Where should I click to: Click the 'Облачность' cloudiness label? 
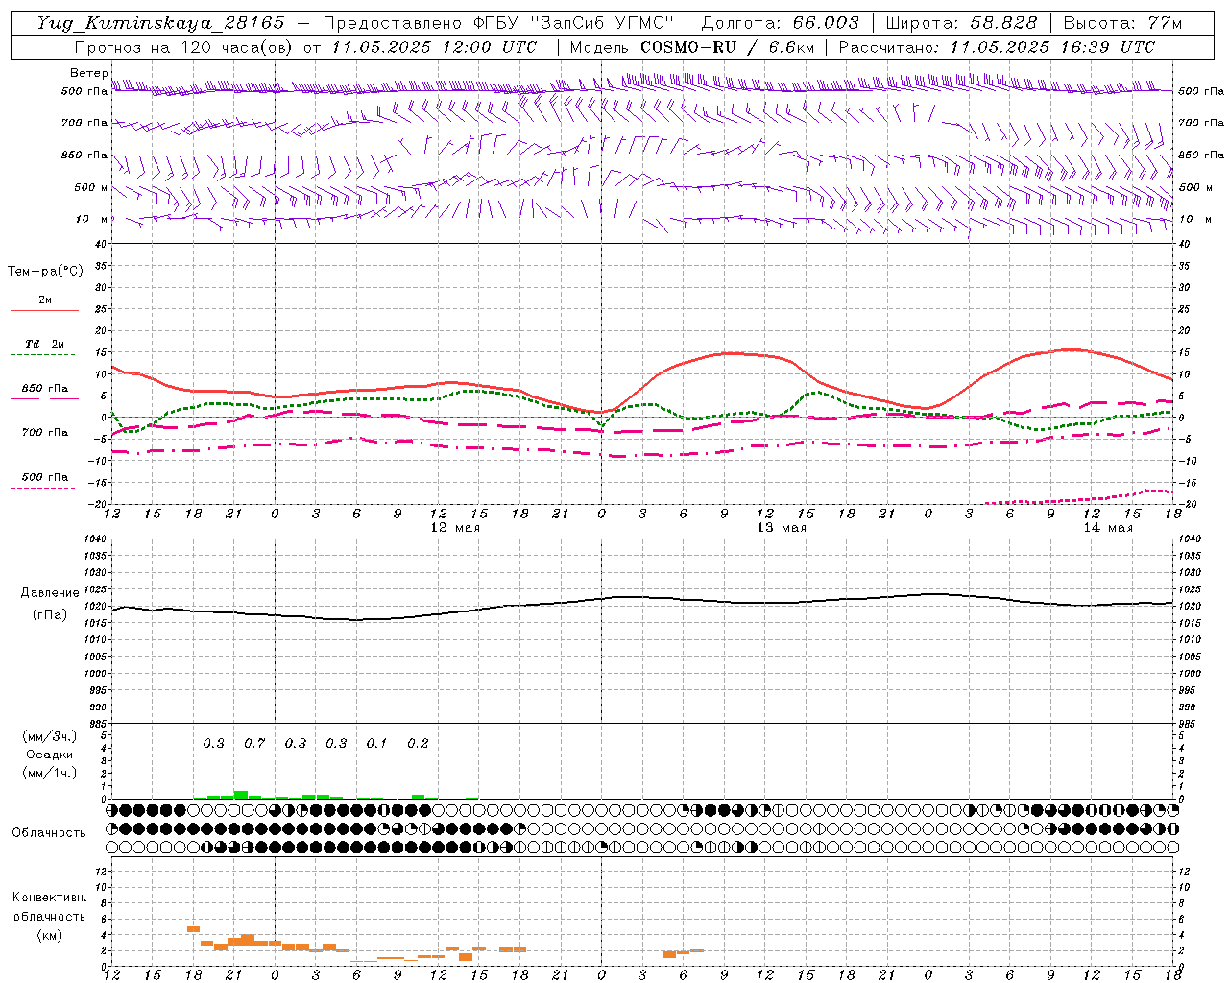click(x=49, y=833)
